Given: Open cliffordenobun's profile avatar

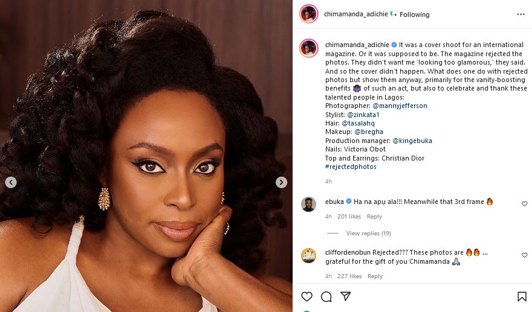Looking at the screenshot, I should [x=309, y=255].
